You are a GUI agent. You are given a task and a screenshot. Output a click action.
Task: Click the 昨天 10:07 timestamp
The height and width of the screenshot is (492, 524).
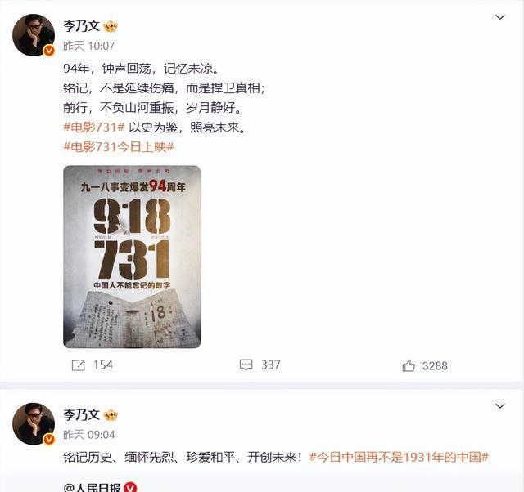(89, 46)
